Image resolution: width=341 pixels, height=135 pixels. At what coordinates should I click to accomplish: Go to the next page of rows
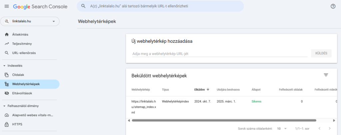[330, 128]
